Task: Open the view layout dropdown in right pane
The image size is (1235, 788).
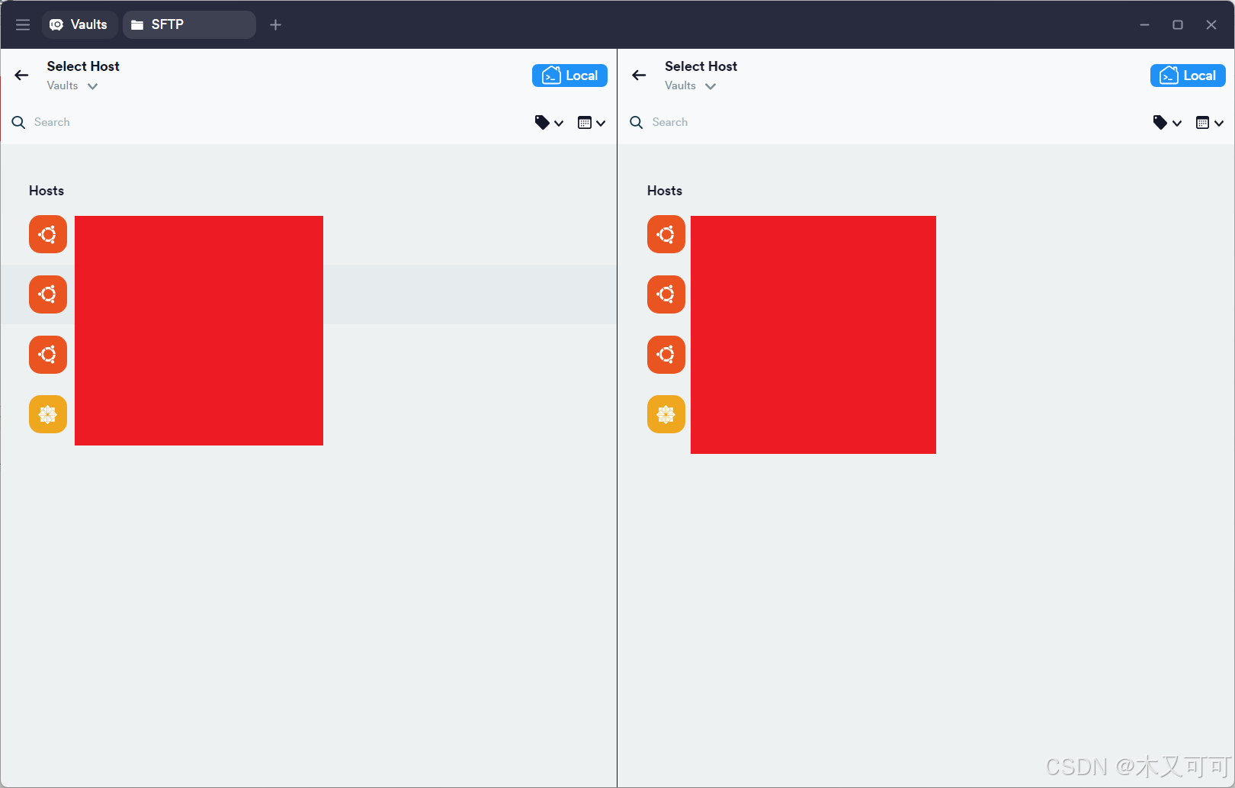Action: (x=1209, y=123)
